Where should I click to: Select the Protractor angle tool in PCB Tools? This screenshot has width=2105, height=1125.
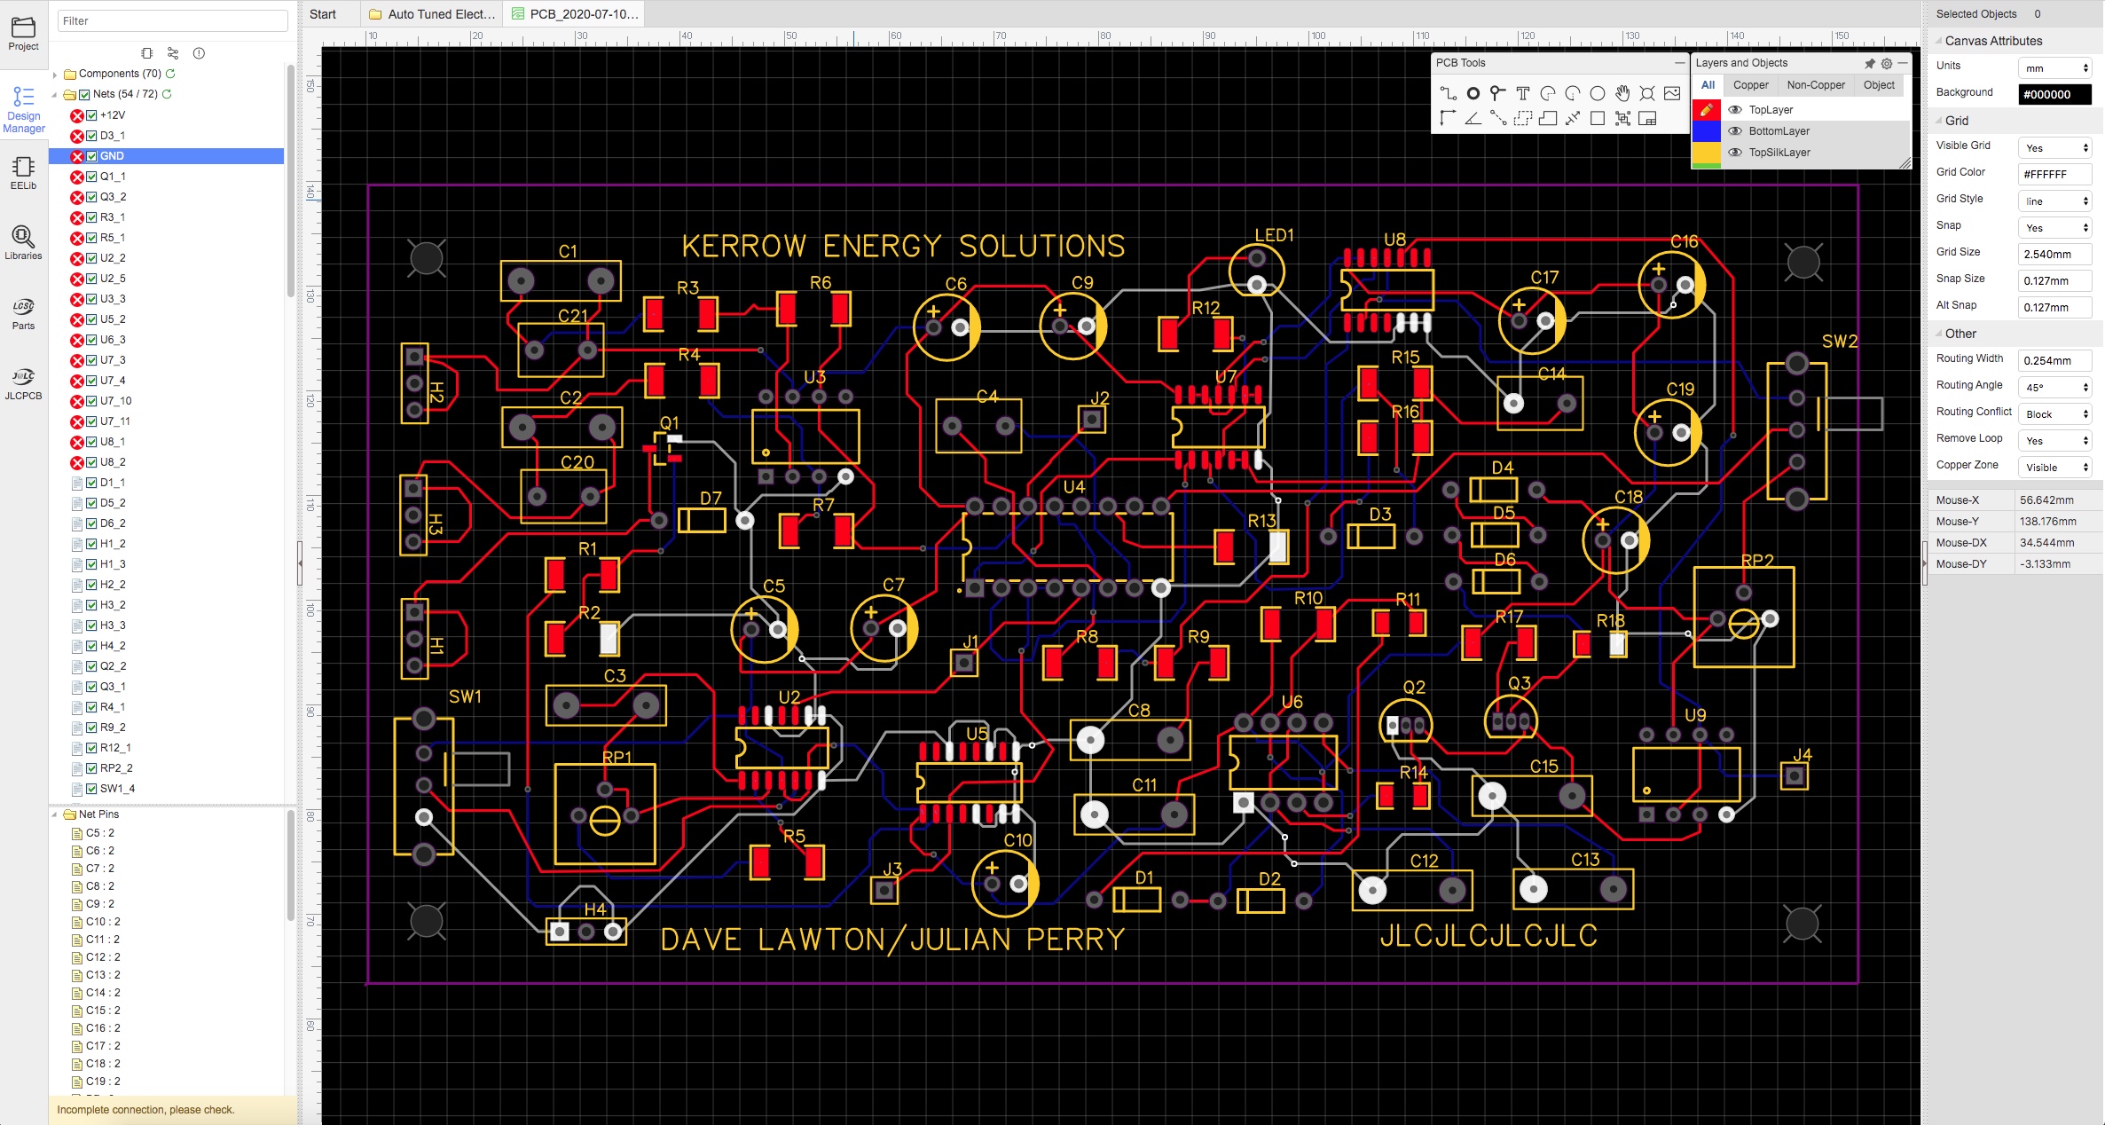(x=1473, y=118)
